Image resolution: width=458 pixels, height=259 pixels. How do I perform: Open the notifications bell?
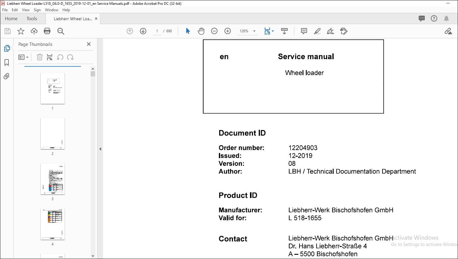447,18
